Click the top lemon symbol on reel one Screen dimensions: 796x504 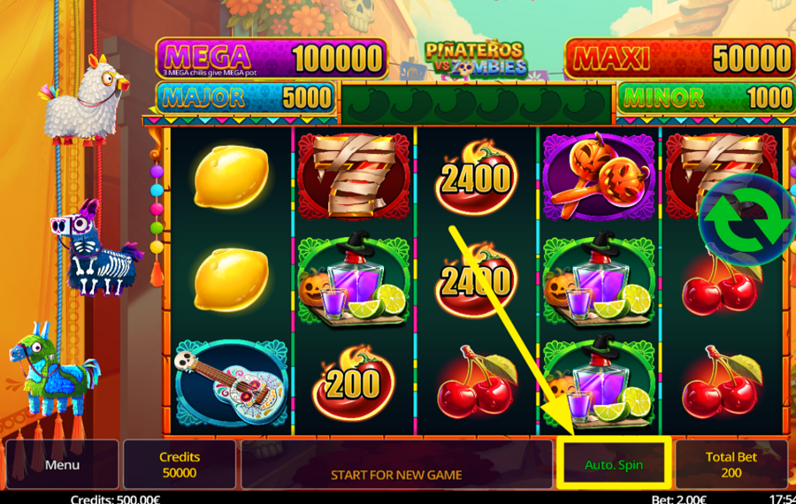tap(231, 177)
